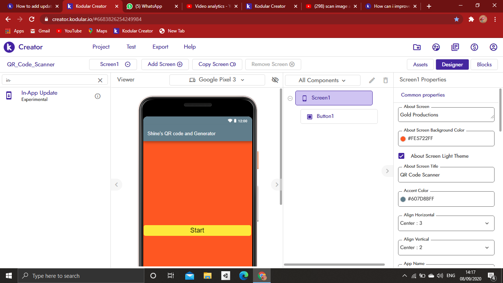Clear the component search box
503x283 pixels.
click(100, 80)
